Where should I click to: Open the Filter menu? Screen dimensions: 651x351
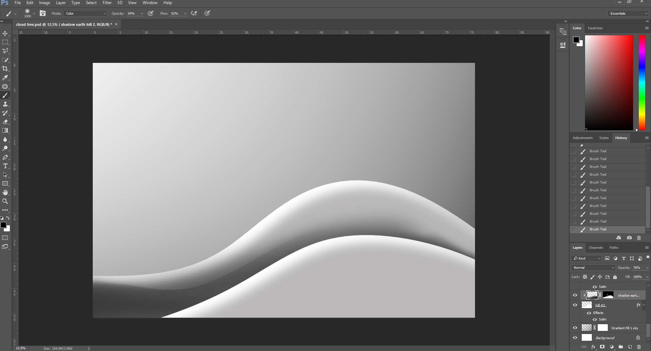pos(107,3)
